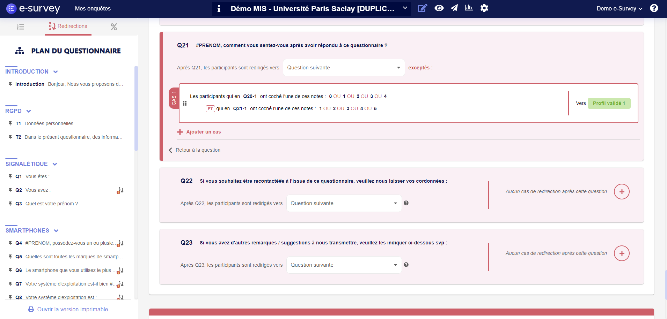Switch to the Redirections tab
The width and height of the screenshot is (667, 319).
point(68,26)
